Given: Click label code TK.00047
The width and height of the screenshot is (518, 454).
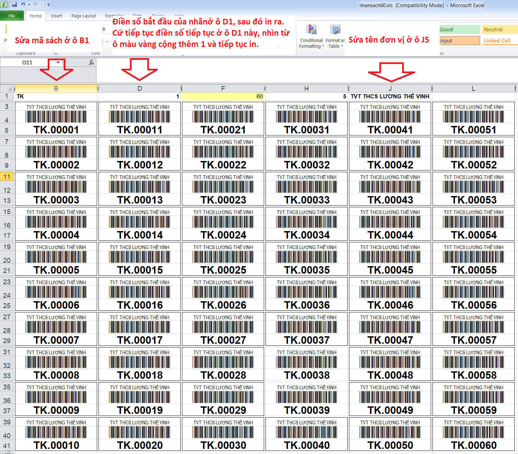Looking at the screenshot, I should tap(390, 340).
